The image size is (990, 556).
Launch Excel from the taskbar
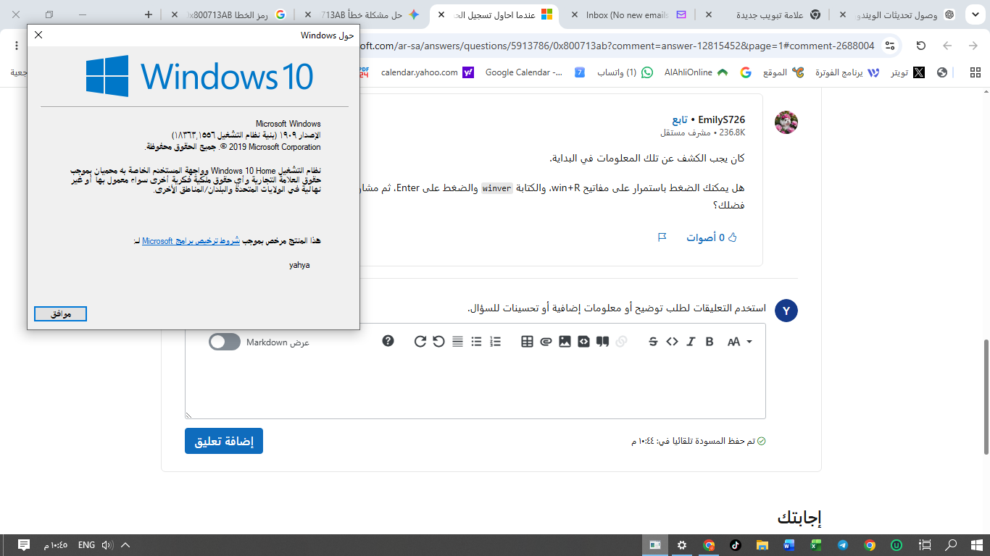(815, 545)
